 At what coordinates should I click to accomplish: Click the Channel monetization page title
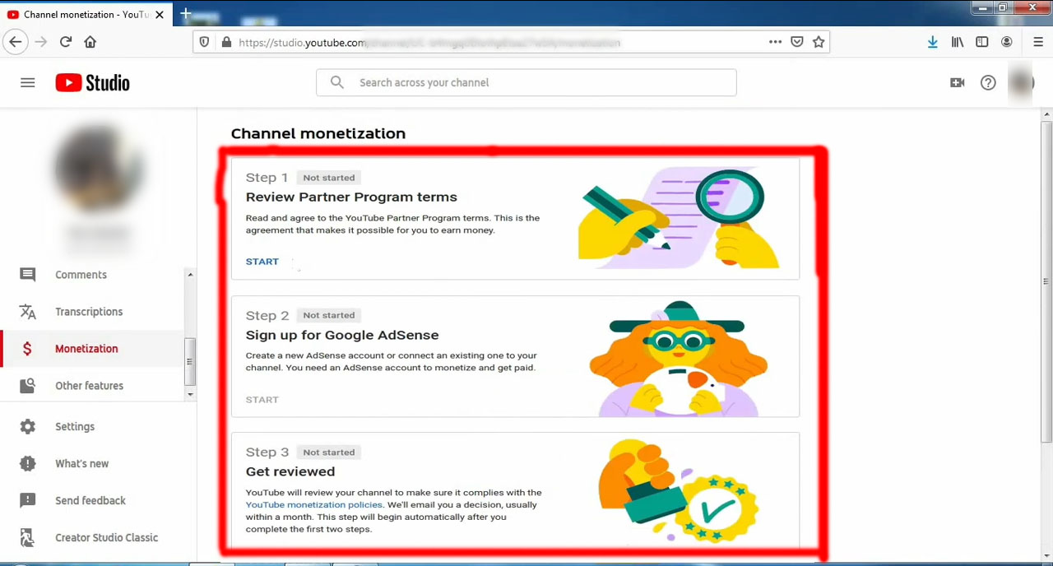click(318, 133)
